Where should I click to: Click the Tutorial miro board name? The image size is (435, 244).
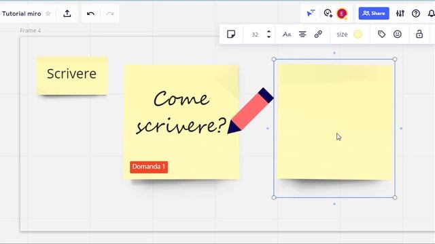22,14
